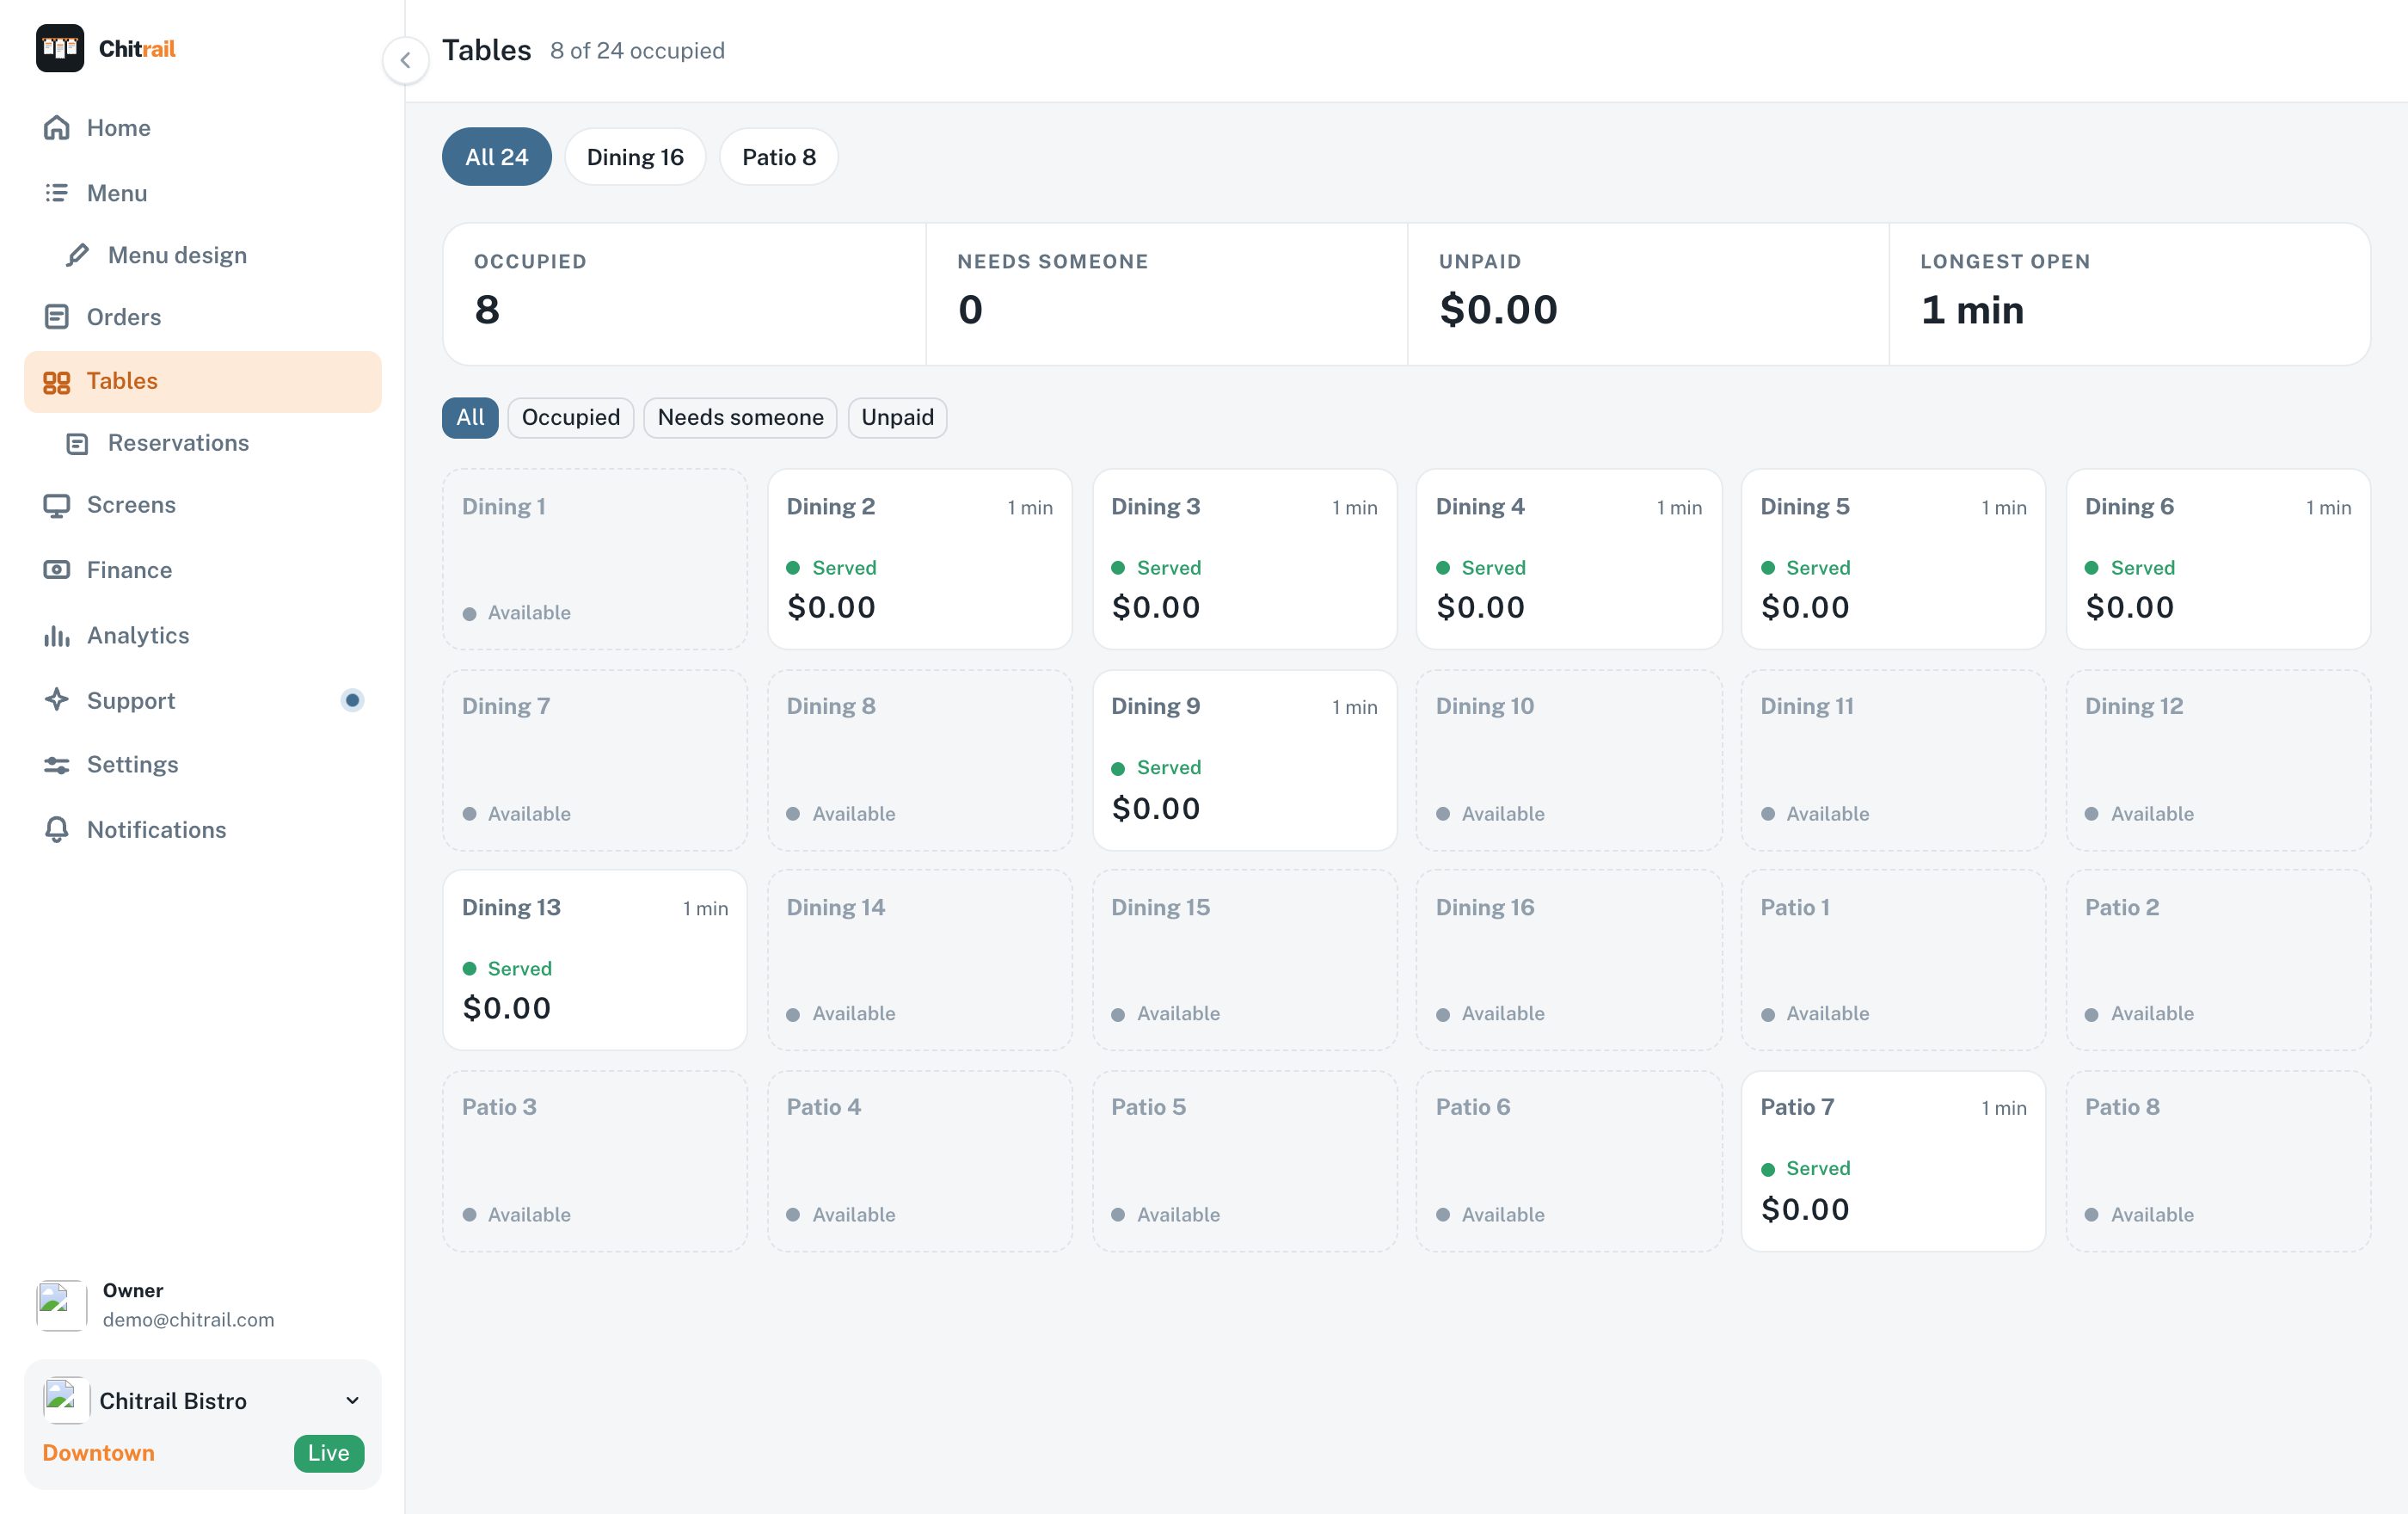Click the Chitrail logo icon
Image resolution: width=2408 pixels, height=1514 pixels.
60,48
